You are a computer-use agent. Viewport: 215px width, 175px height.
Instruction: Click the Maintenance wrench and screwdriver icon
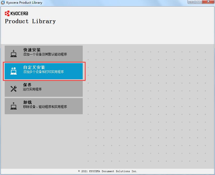click(14, 89)
